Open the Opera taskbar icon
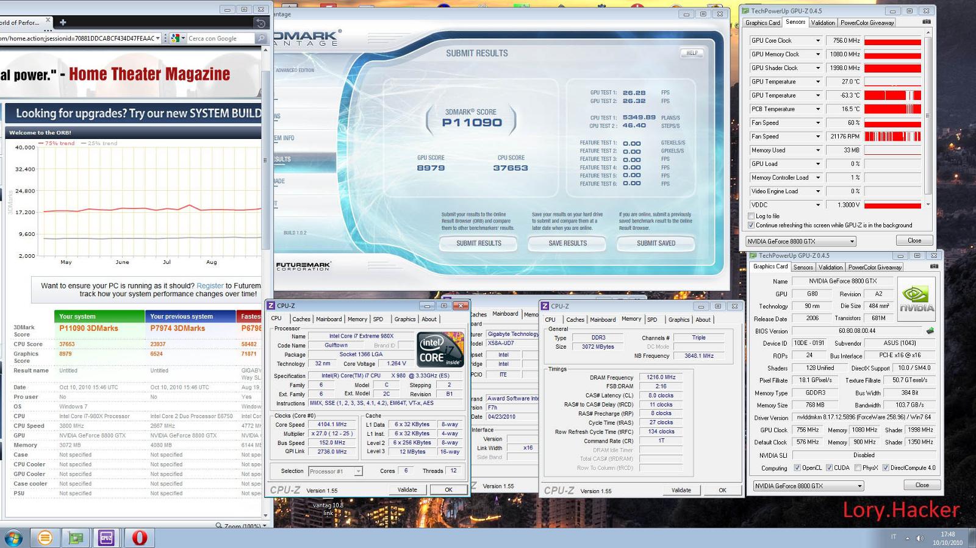This screenshot has height=548, width=976. [x=140, y=538]
